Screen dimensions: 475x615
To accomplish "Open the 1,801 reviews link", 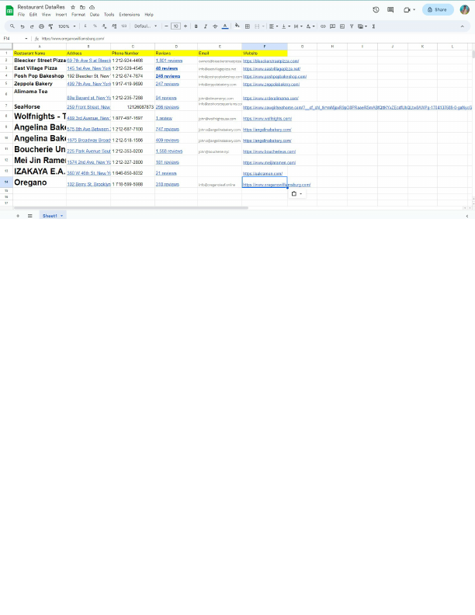I will [169, 61].
